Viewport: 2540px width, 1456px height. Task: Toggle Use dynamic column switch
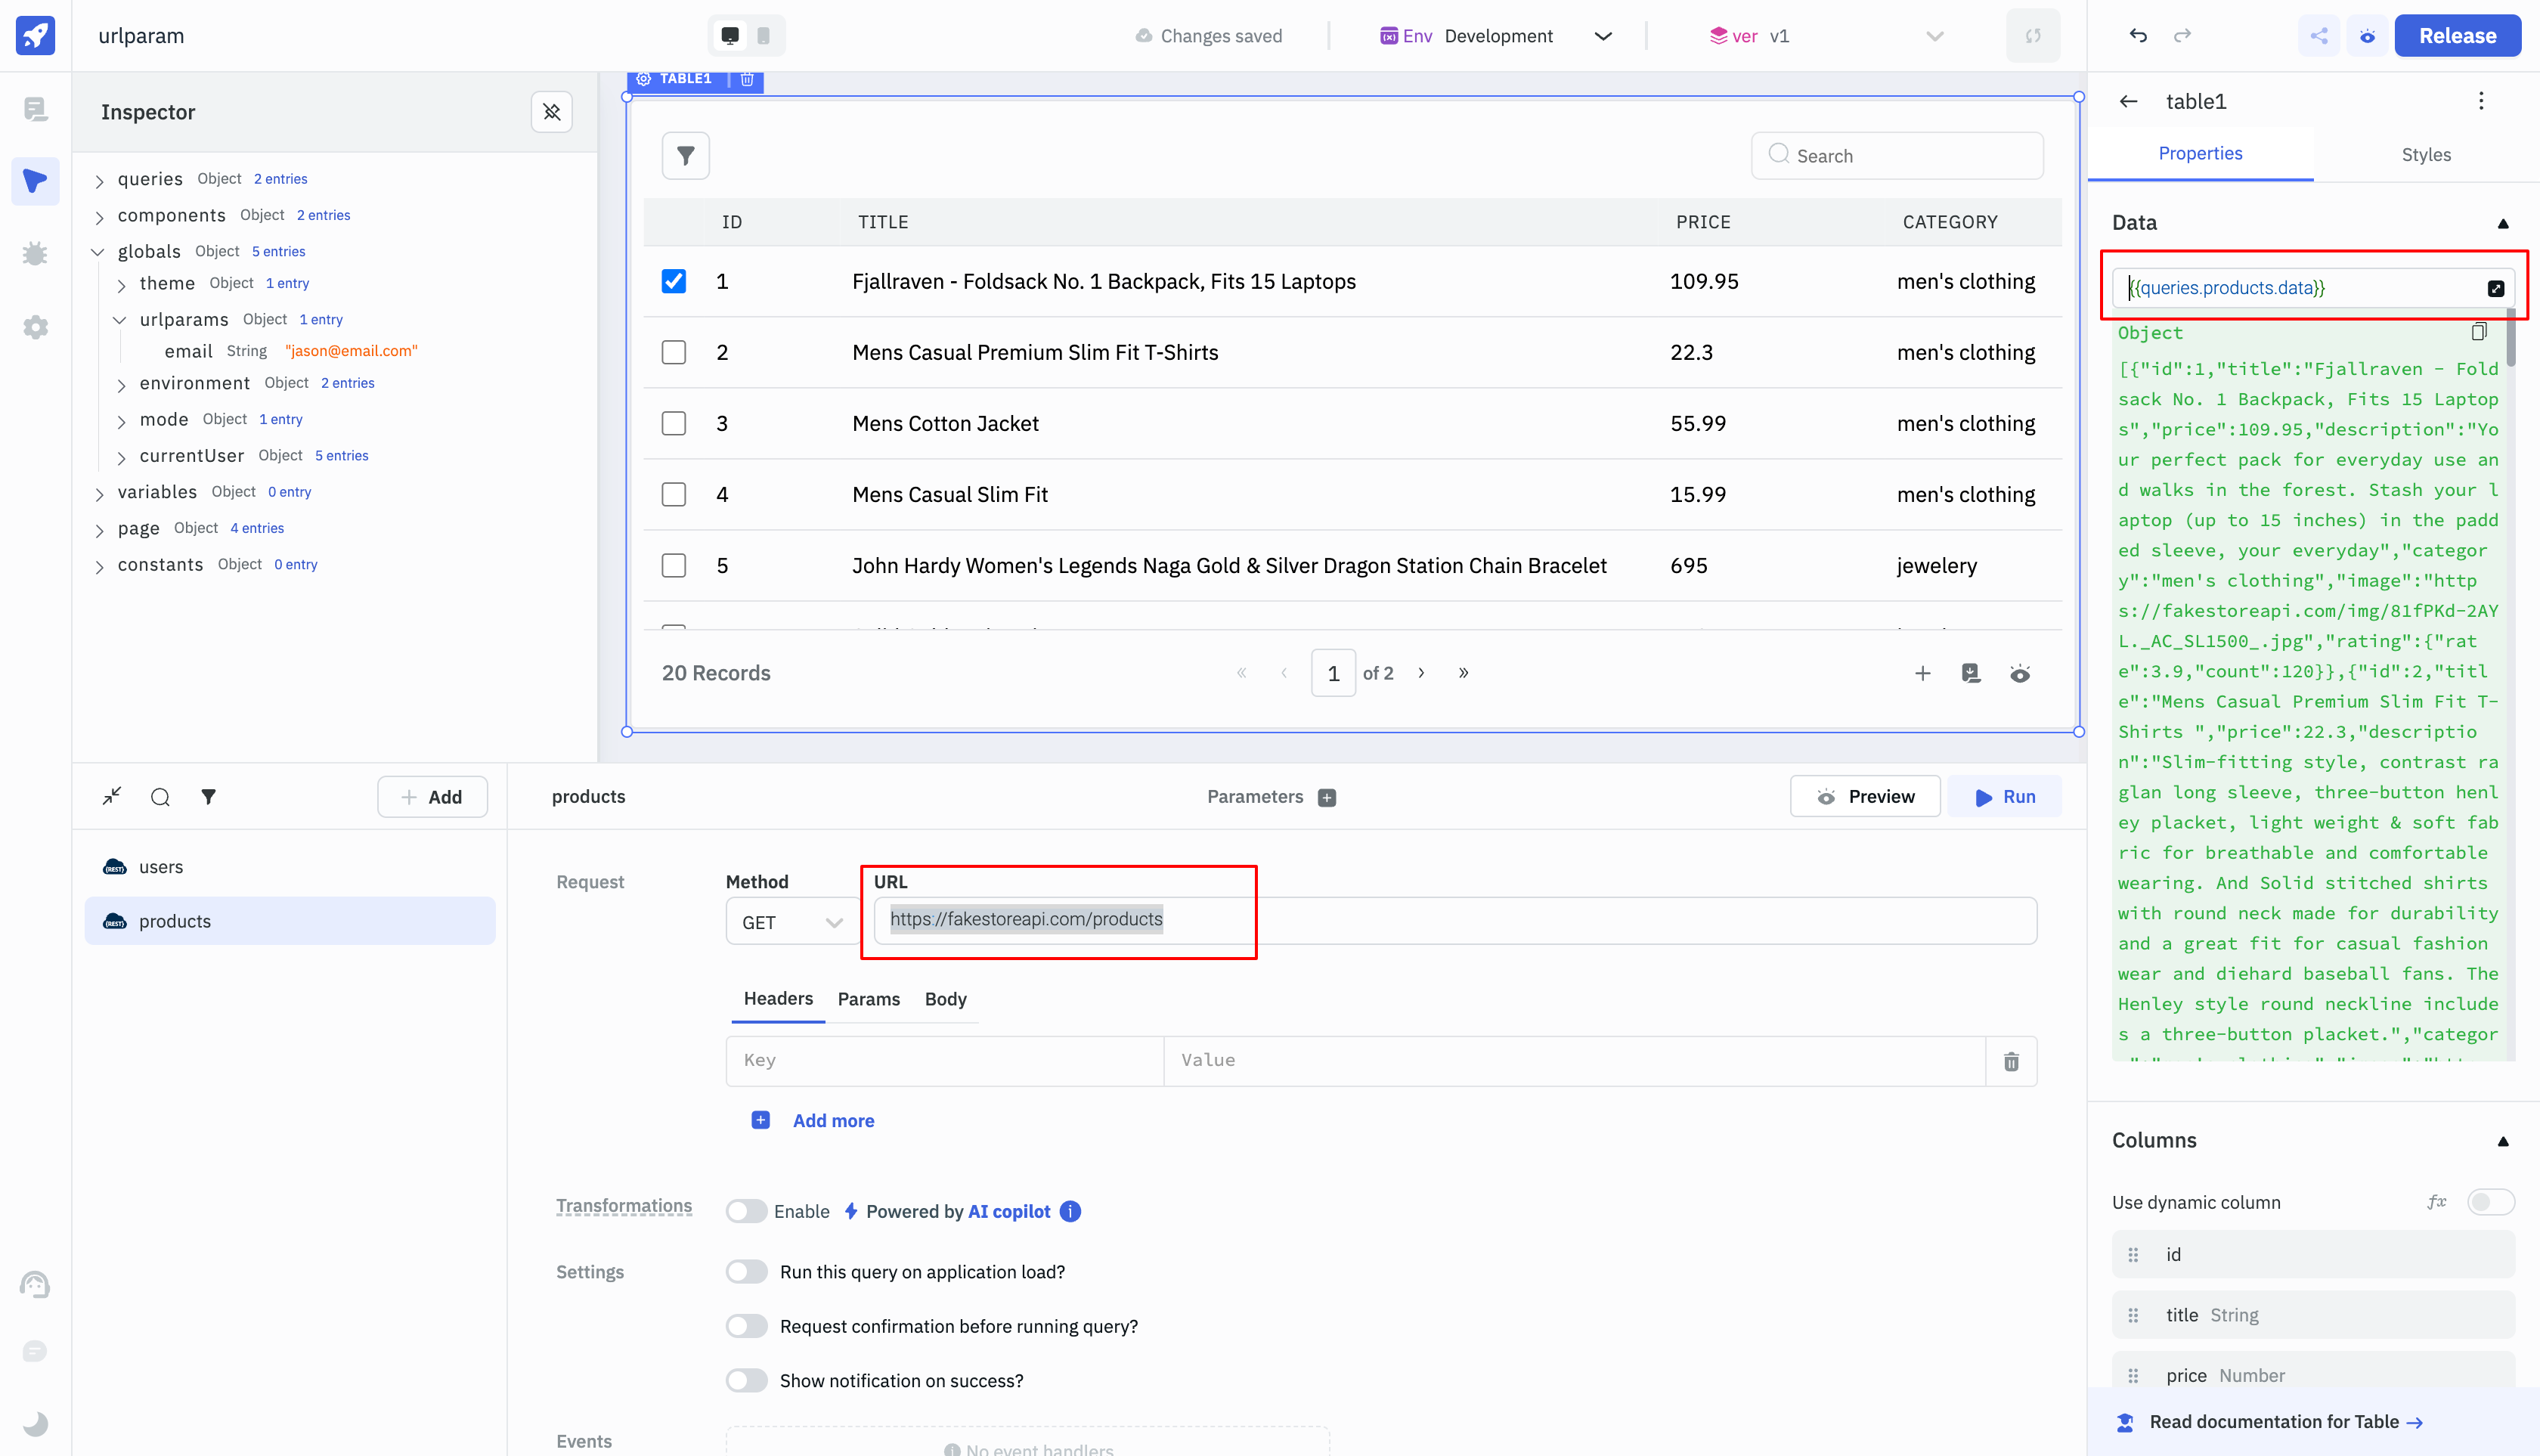pos(2489,1202)
